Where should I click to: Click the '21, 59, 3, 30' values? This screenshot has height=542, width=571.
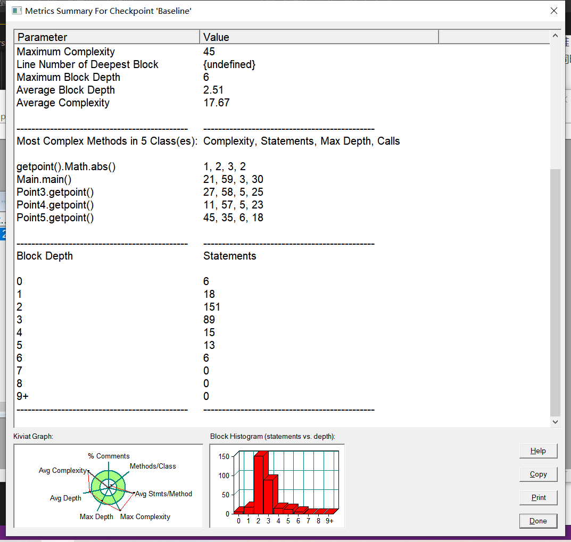click(233, 179)
